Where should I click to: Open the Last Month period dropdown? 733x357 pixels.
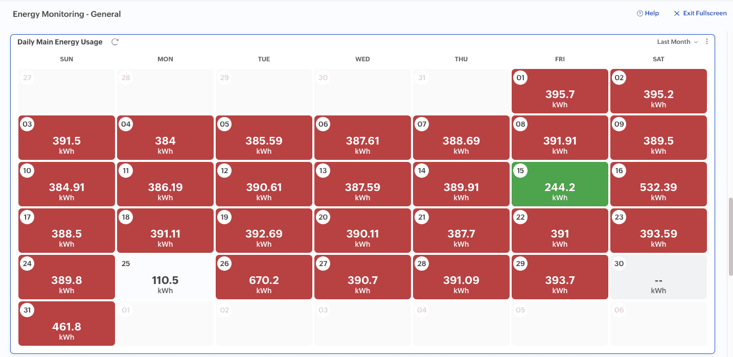pos(677,42)
